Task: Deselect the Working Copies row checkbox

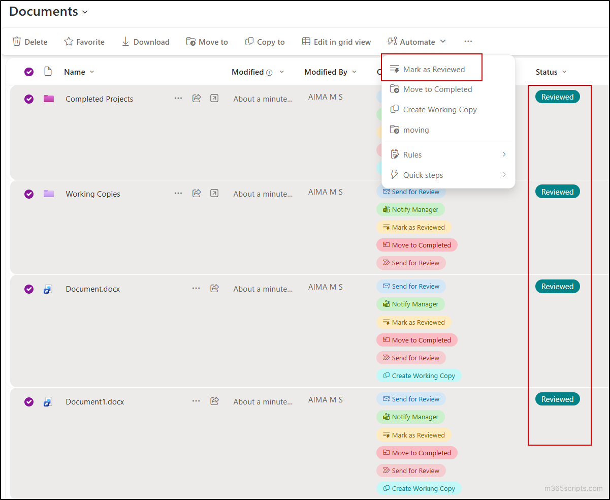Action: tap(29, 194)
